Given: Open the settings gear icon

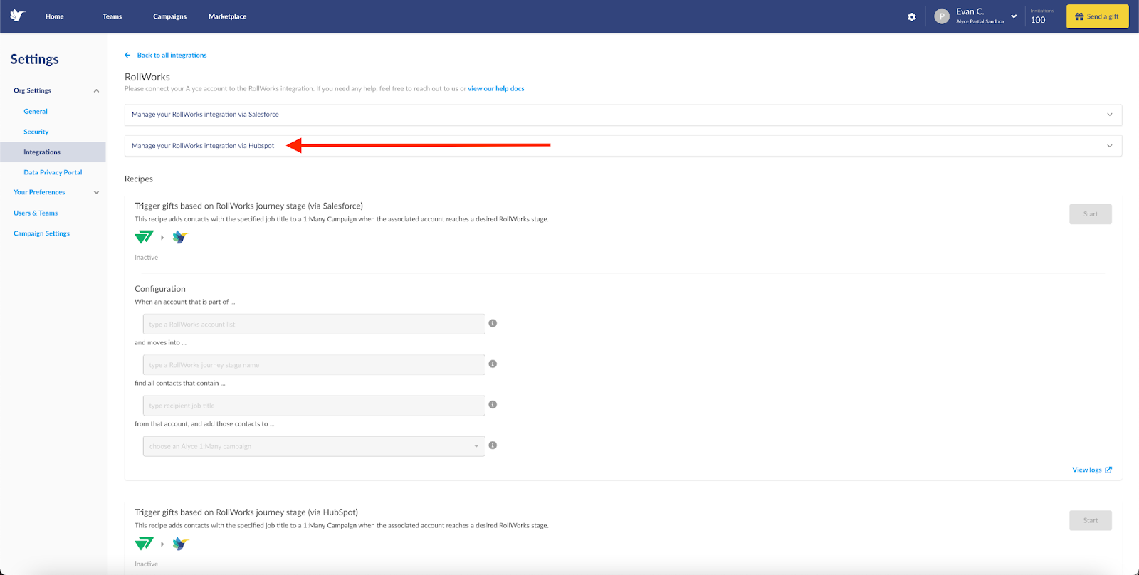Looking at the screenshot, I should [x=912, y=17].
